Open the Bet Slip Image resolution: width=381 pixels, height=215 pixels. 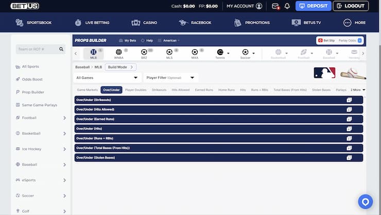326,41
